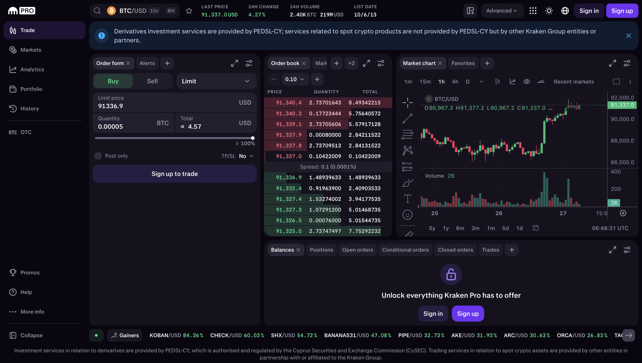Open Market chart panel settings

point(627,63)
